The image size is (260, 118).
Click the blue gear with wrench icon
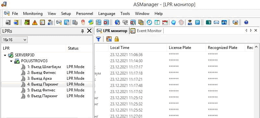[117, 22]
